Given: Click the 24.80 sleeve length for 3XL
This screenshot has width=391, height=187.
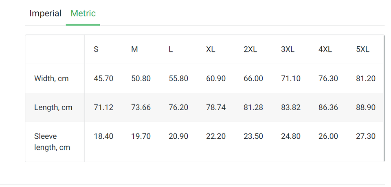Looking at the screenshot, I should (x=291, y=136).
